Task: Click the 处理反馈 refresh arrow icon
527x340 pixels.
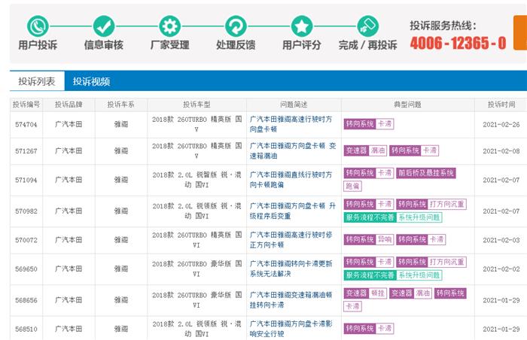Action: pos(236,26)
